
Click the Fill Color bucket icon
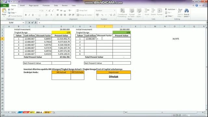tap(46, 15)
